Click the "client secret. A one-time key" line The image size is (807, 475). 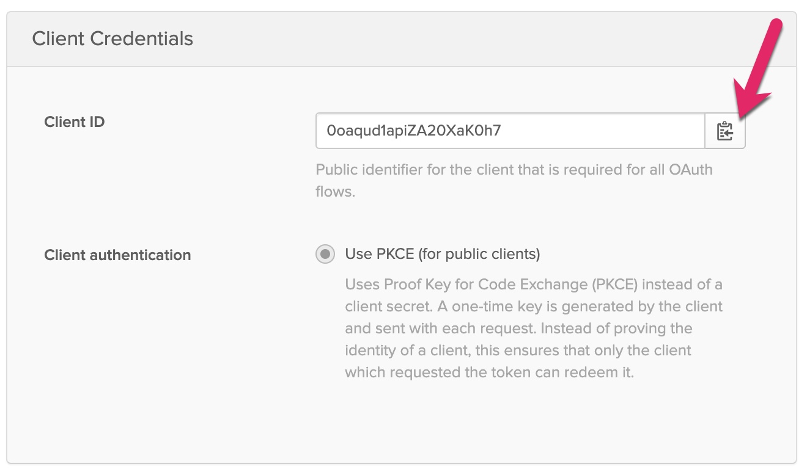pyautogui.click(x=534, y=306)
